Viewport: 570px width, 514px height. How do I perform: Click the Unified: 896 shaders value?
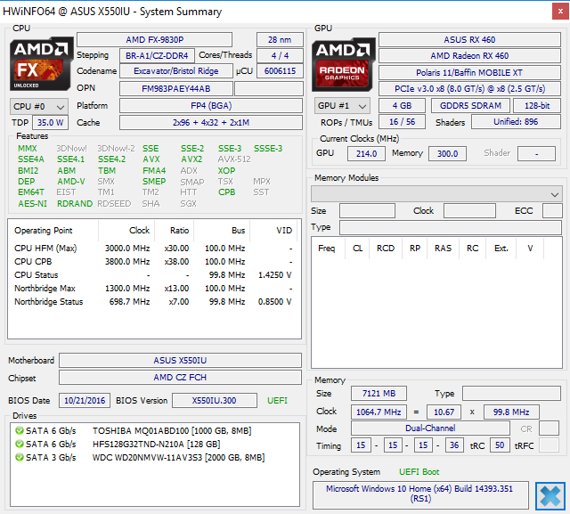pyautogui.click(x=516, y=122)
